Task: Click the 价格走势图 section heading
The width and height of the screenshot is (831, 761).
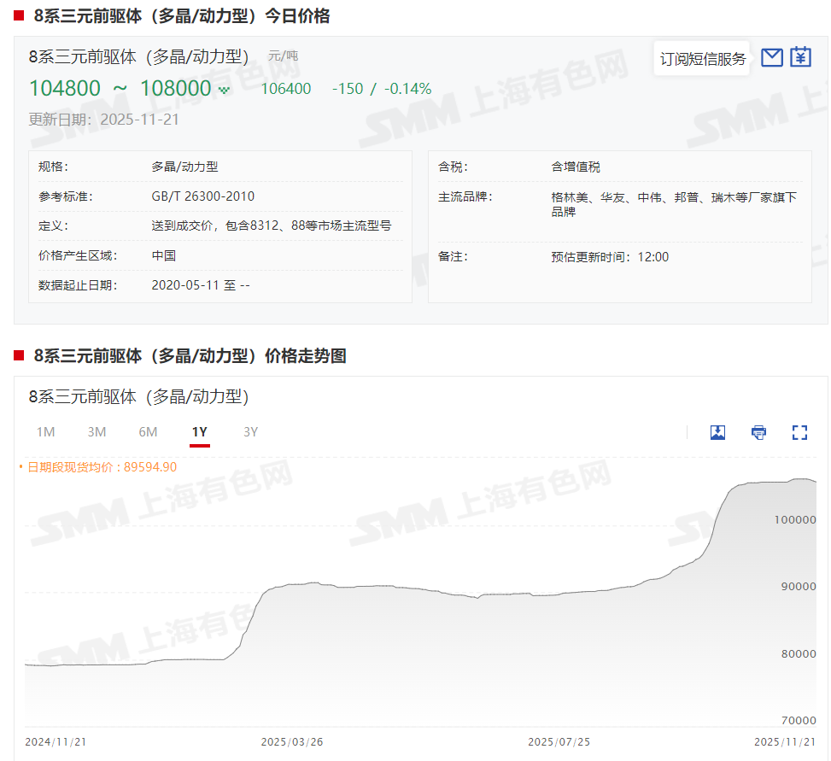Action: (x=190, y=356)
